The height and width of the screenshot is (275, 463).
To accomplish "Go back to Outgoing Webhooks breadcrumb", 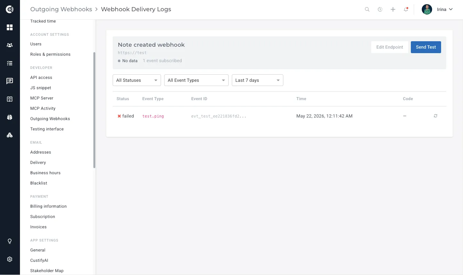I will (x=61, y=9).
